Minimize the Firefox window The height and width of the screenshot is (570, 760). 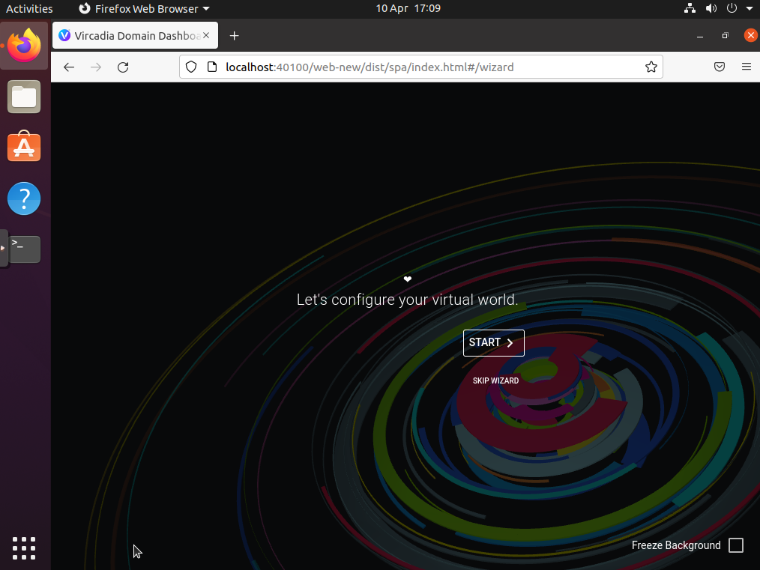pos(700,36)
